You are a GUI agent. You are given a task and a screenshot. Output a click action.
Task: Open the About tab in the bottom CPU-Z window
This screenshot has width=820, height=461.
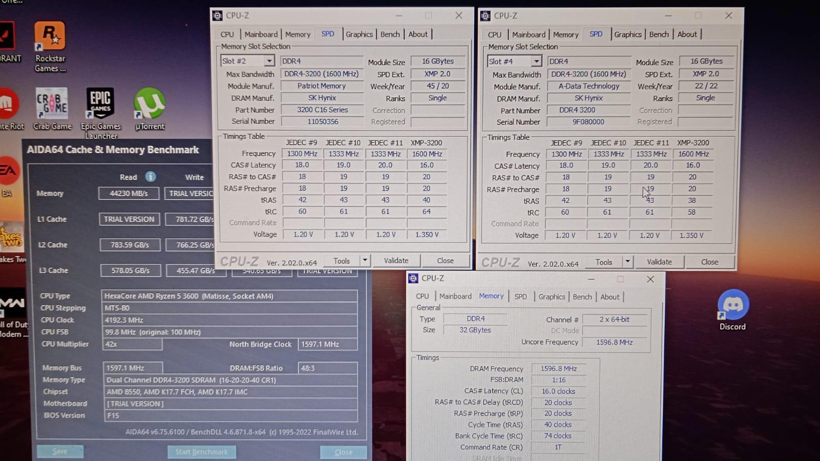pos(610,297)
